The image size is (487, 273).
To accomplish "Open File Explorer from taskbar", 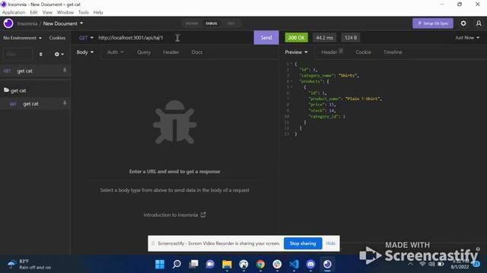I will pyautogui.click(x=227, y=264).
